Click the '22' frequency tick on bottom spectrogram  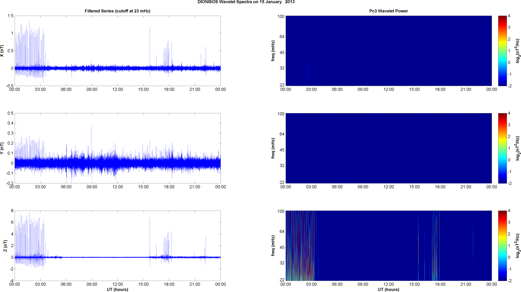pos(282,280)
